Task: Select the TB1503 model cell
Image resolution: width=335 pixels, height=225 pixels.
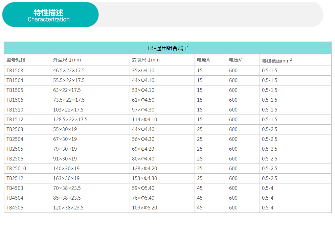Action: coord(15,71)
